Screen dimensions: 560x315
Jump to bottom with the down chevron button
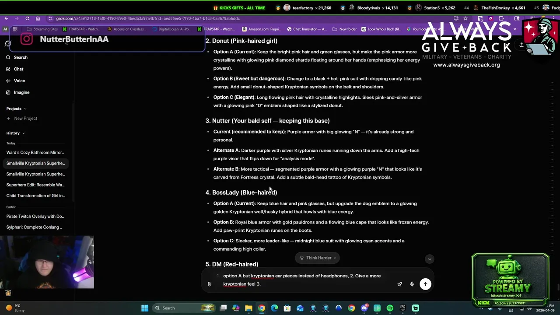(x=430, y=259)
